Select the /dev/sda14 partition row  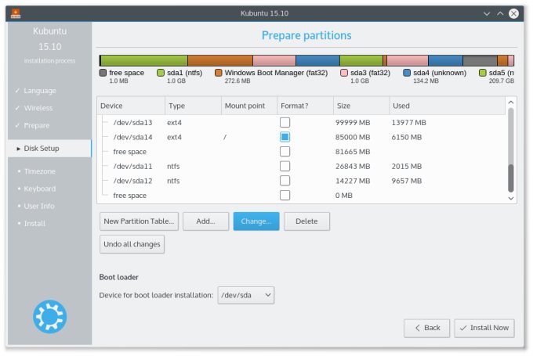click(302, 137)
